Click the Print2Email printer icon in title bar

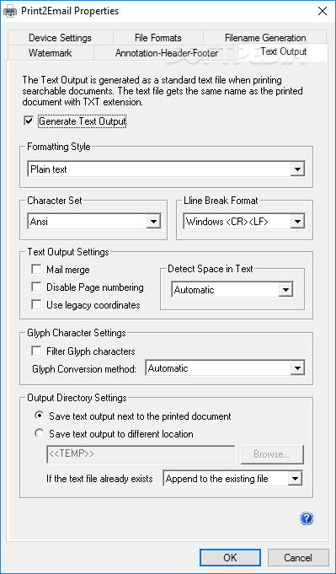point(9,11)
